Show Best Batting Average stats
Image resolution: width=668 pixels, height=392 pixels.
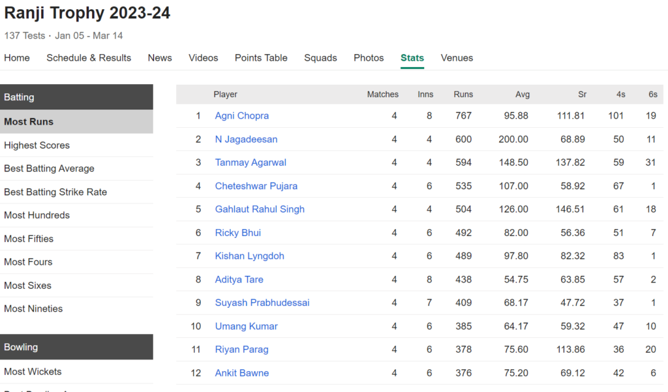pyautogui.click(x=77, y=169)
